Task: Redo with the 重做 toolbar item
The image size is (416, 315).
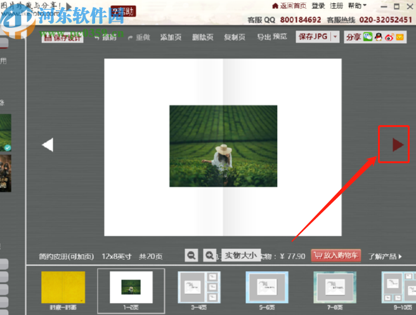Action: point(139,37)
